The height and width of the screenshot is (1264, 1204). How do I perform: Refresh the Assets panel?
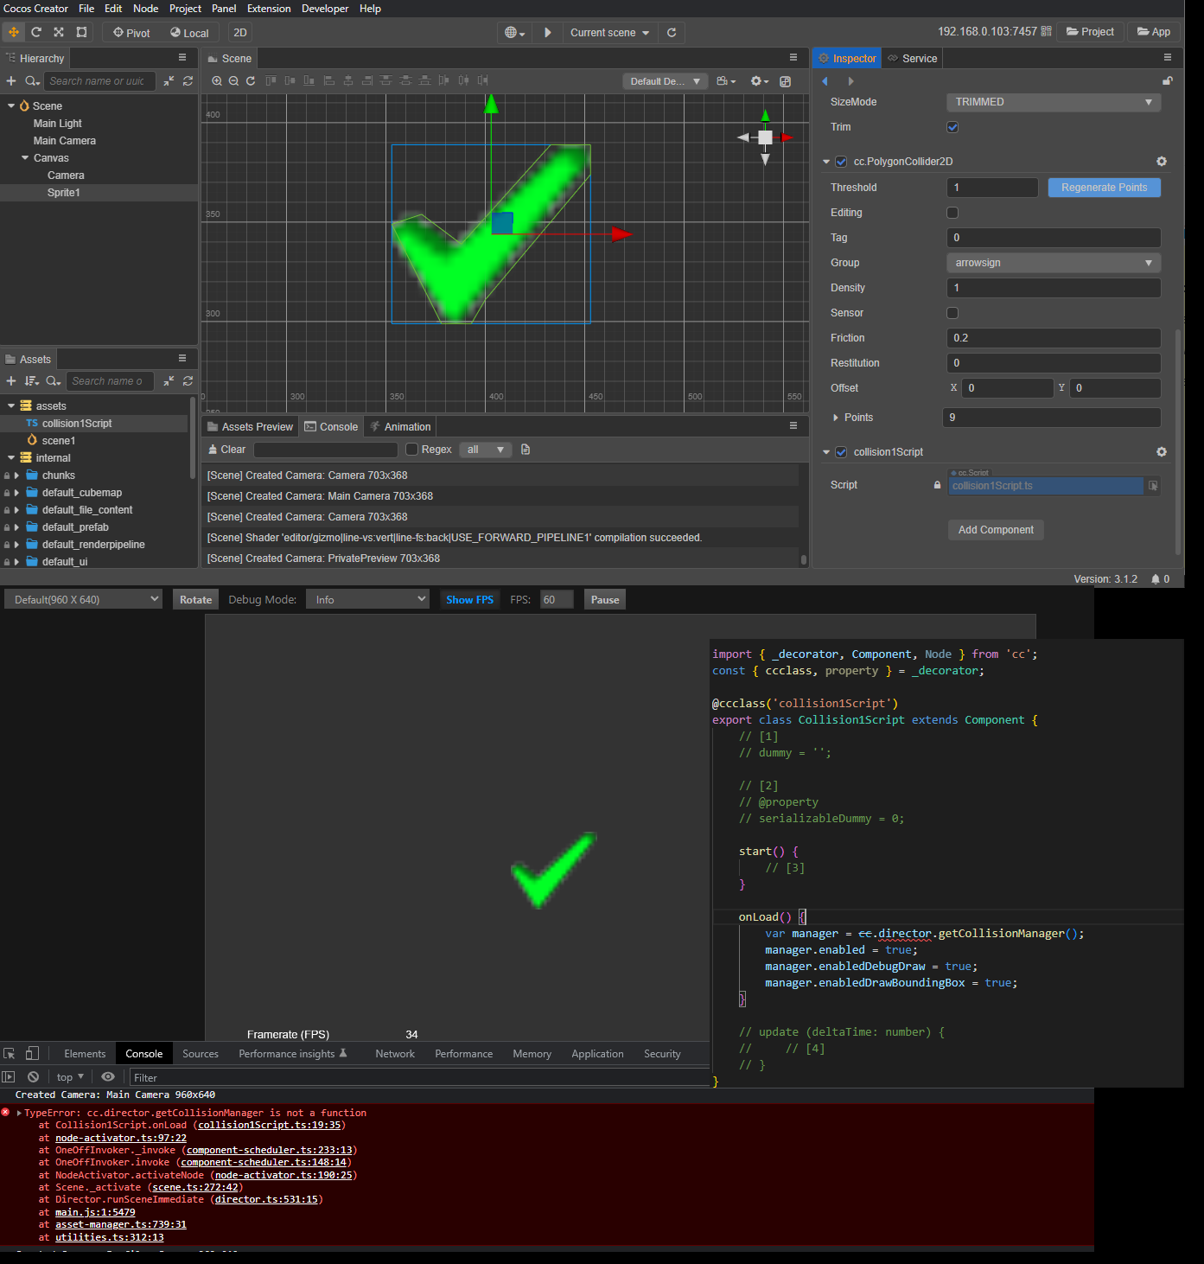[x=188, y=381]
